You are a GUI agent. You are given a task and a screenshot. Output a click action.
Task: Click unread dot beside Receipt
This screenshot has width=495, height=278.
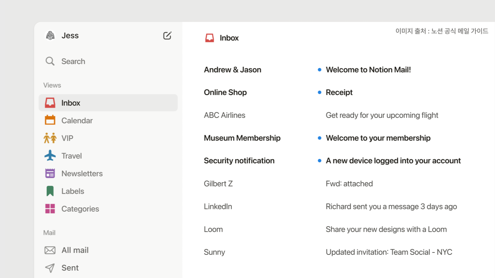click(x=319, y=93)
